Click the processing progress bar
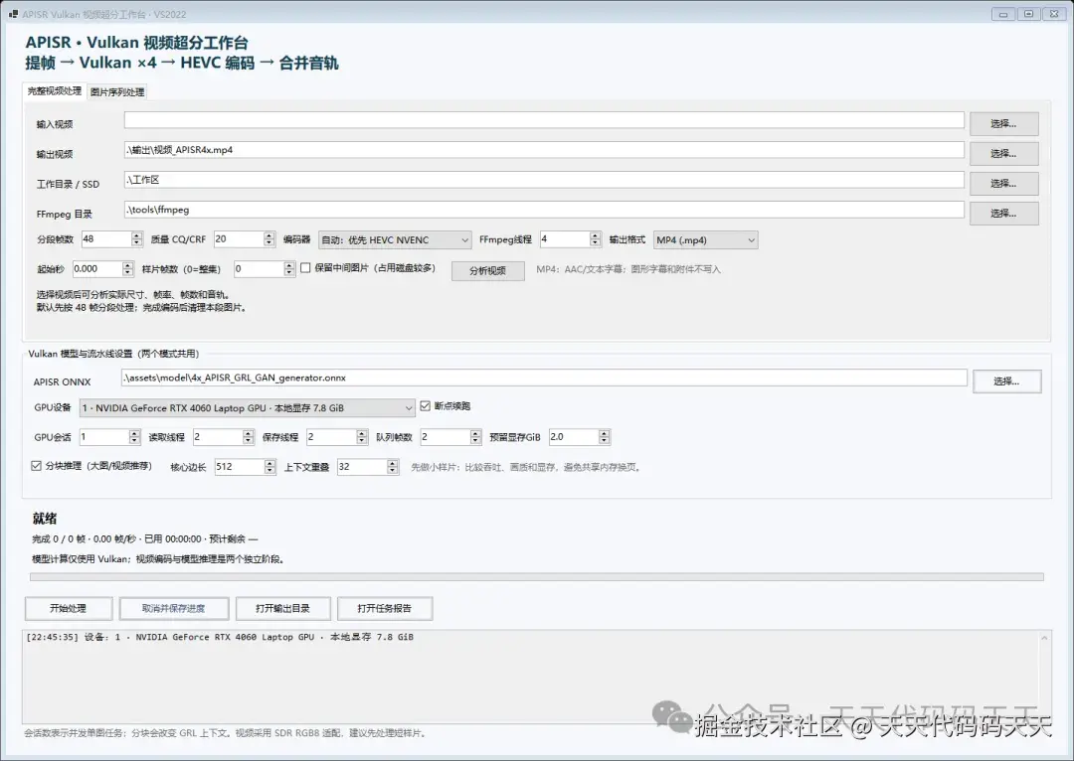The height and width of the screenshot is (761, 1074). [537, 577]
